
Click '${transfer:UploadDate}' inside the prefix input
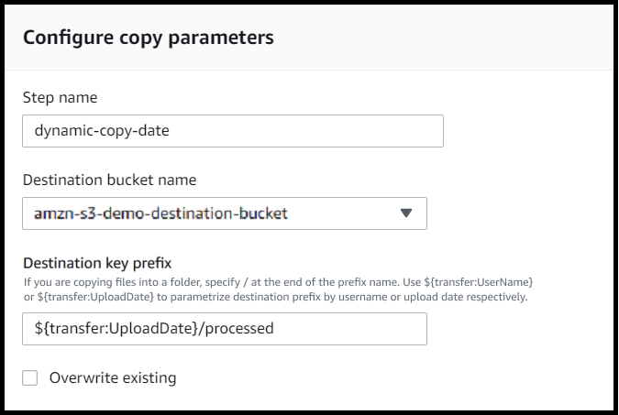tap(115, 328)
